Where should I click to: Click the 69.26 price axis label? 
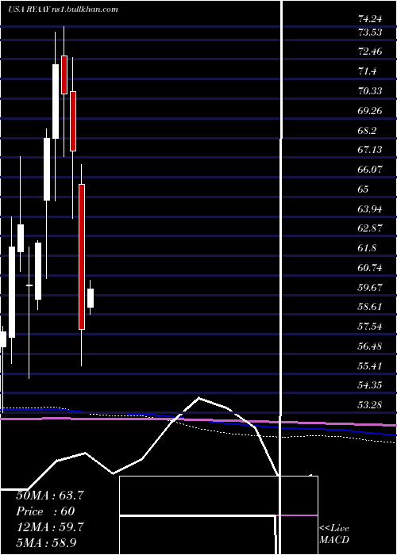pyautogui.click(x=371, y=111)
